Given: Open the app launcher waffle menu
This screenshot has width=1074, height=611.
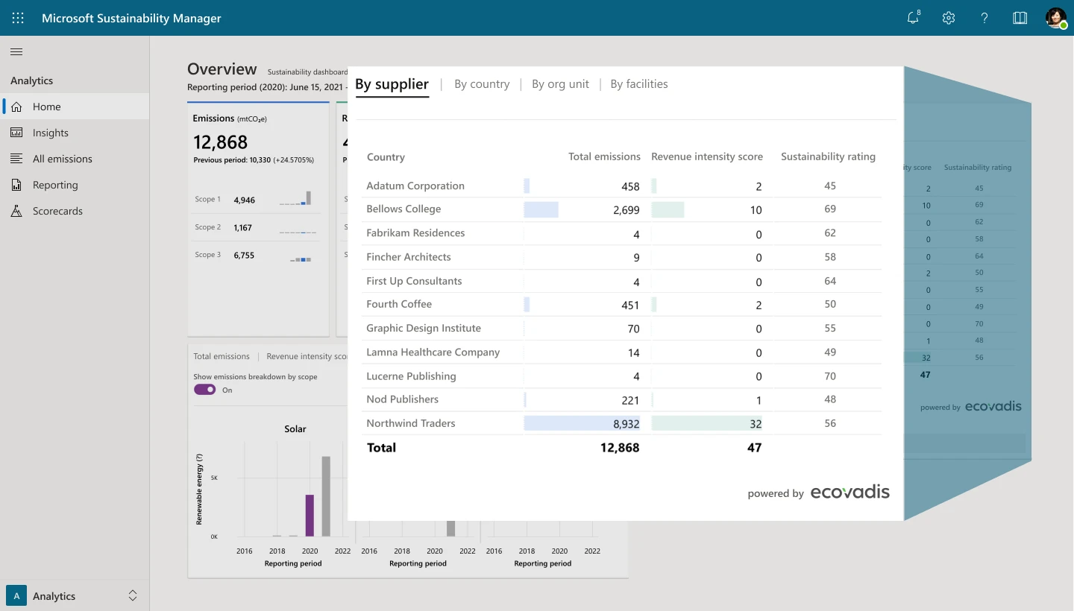Looking at the screenshot, I should (17, 17).
